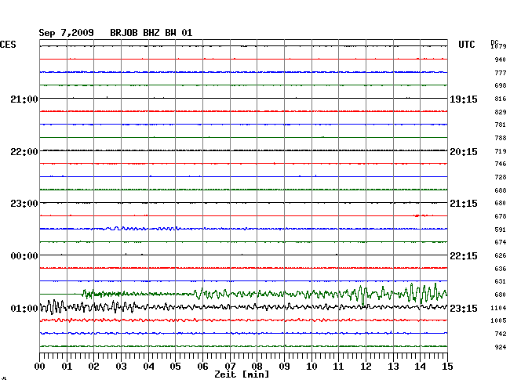Click x-axis minute label 07
The image size is (510, 387).
230,367
